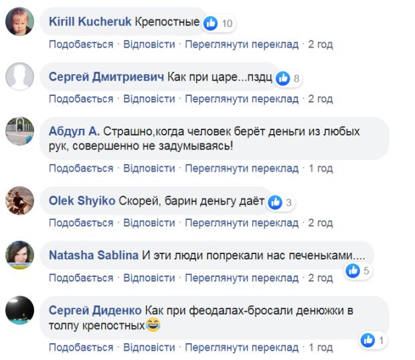Open Сергей Дмитриевич's default avatar
Viewport: 415px width, 360px height.
coord(19,78)
